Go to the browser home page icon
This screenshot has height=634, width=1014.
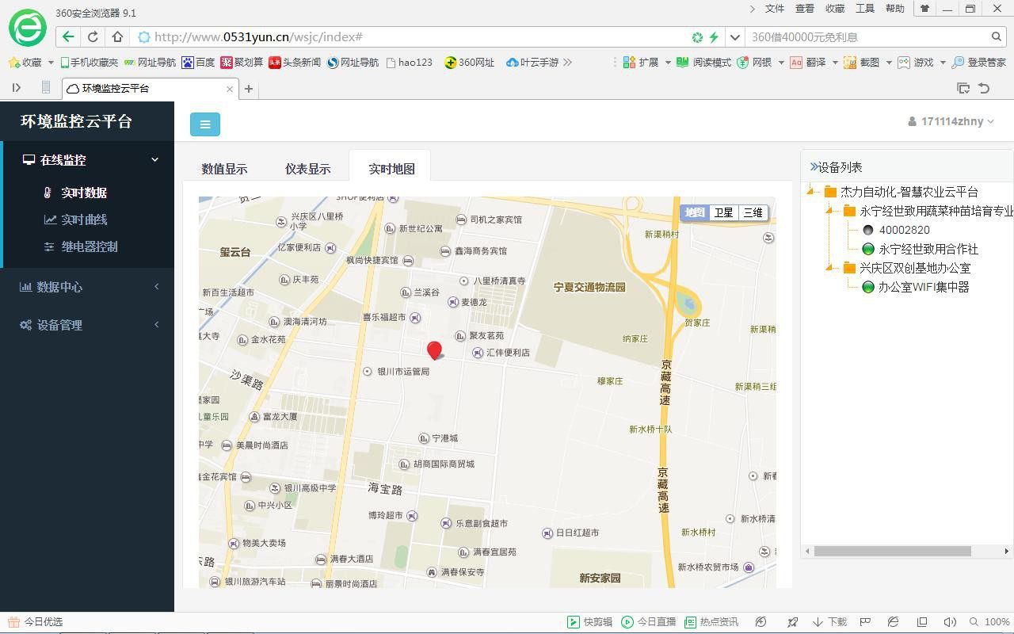click(x=117, y=36)
